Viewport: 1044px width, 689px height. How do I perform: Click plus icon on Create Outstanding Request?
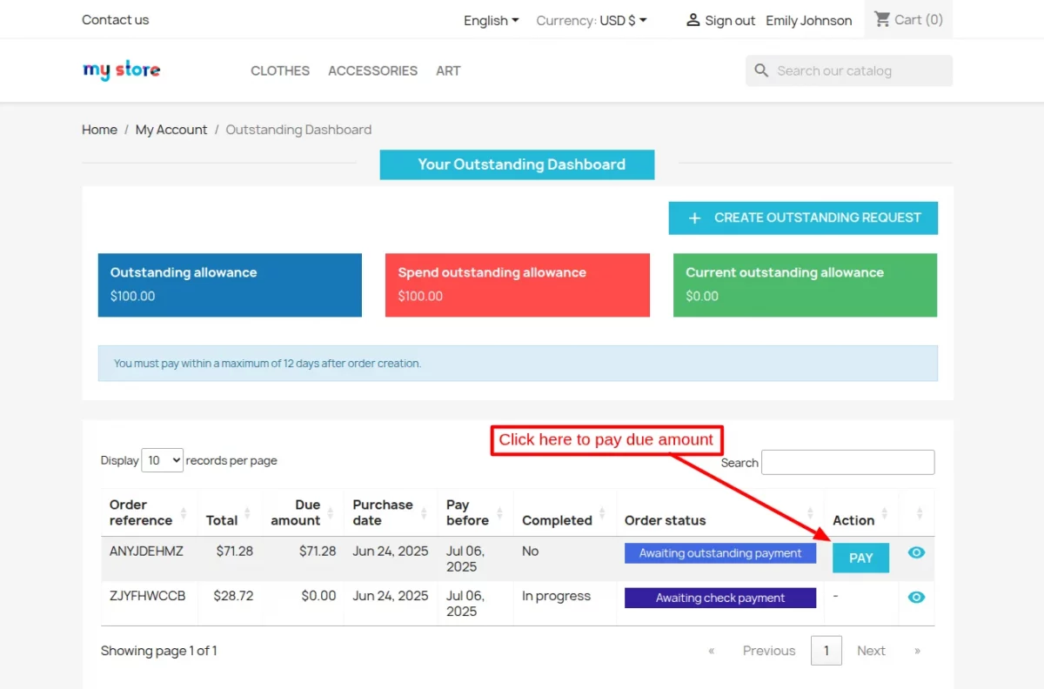694,218
